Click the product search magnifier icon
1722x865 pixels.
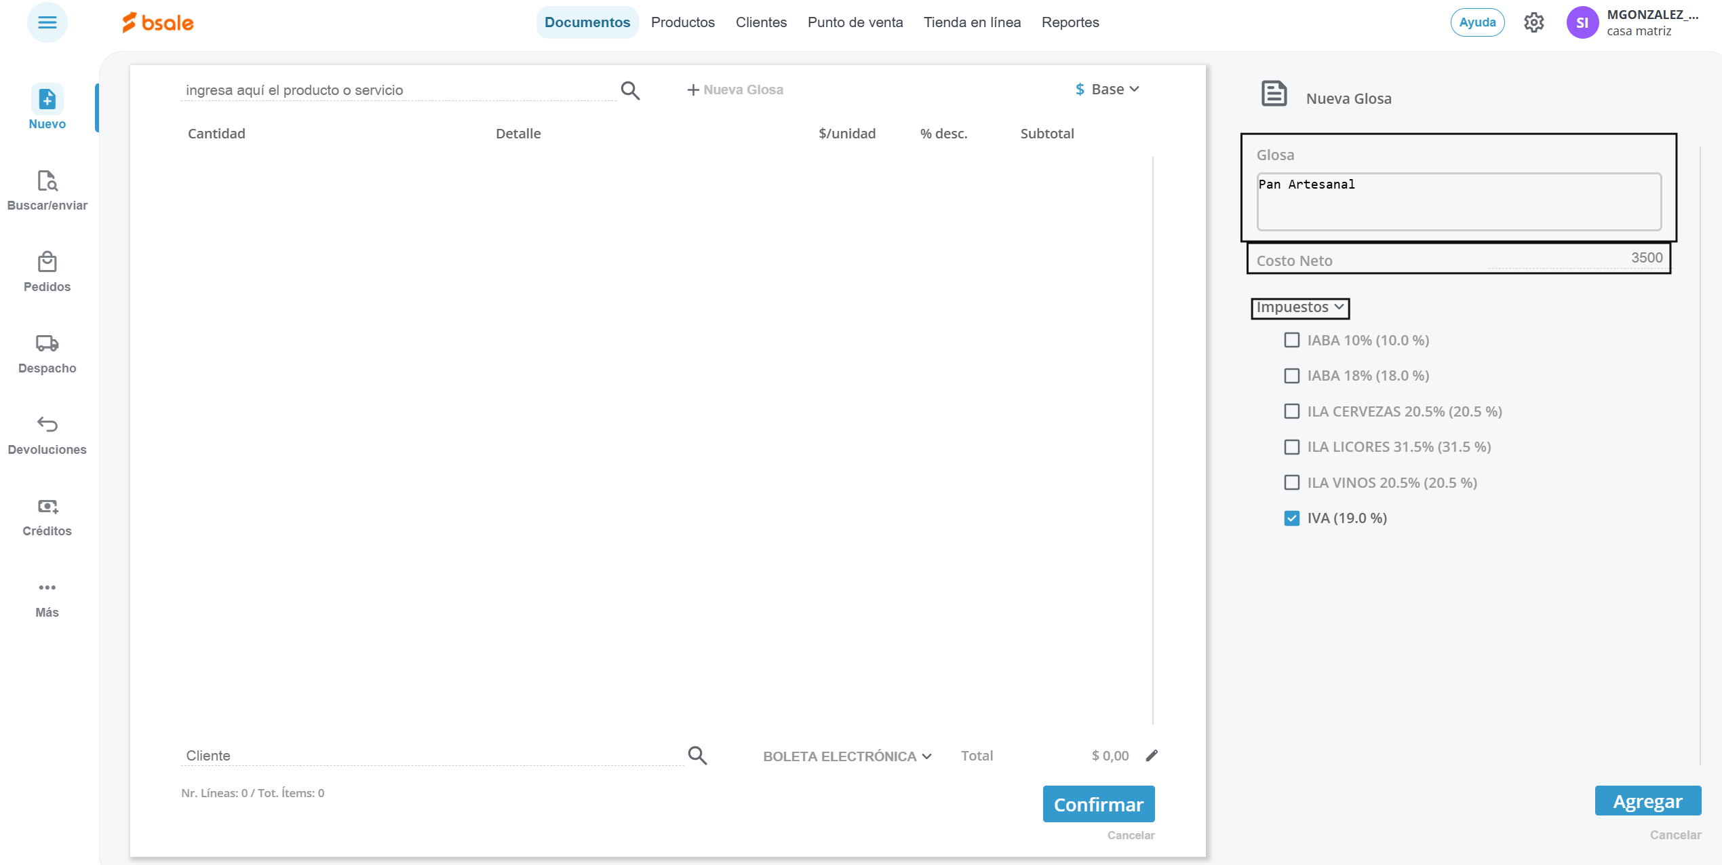(x=630, y=90)
